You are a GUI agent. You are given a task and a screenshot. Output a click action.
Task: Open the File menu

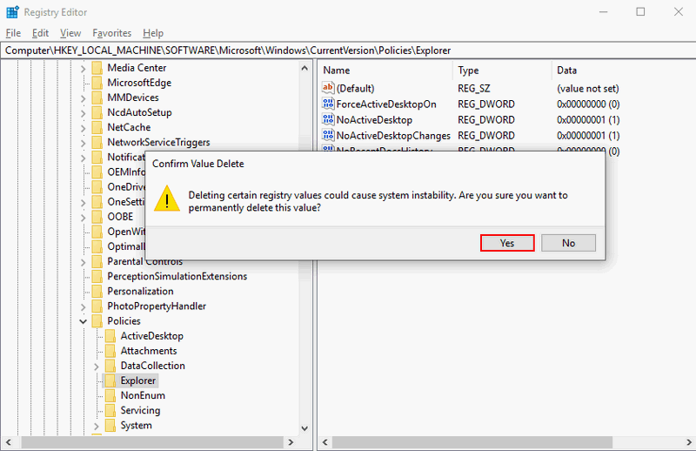click(13, 33)
